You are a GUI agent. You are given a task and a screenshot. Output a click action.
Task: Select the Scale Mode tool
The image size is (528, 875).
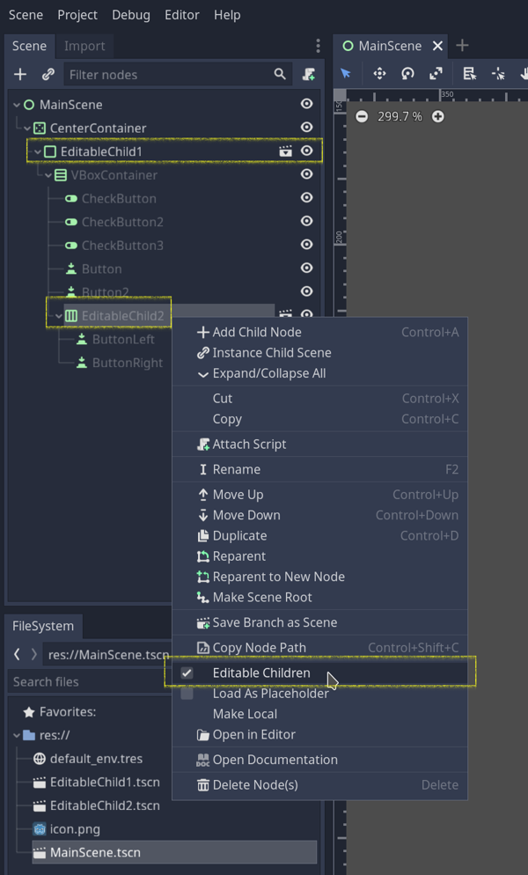[435, 74]
